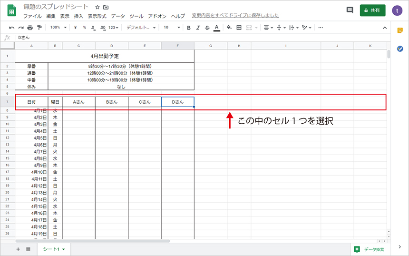
Task: Open the 挿入 menu
Action: coord(78,16)
